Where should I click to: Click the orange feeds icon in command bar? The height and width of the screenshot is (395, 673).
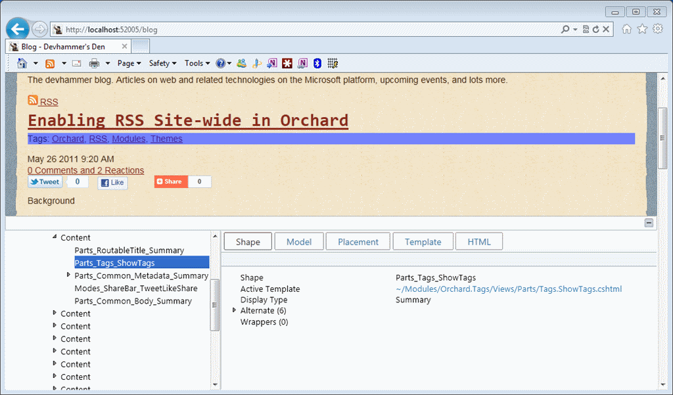tap(50, 64)
